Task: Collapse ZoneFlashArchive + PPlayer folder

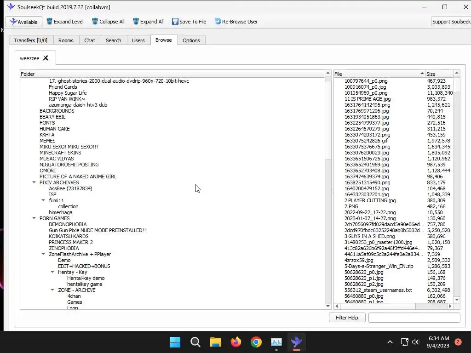Action: click(43, 254)
